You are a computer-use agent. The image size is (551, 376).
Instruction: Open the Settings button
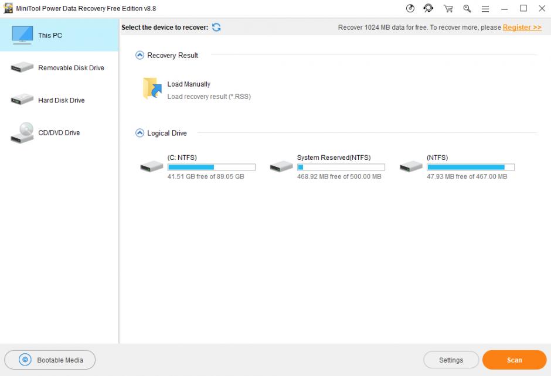[x=451, y=360]
